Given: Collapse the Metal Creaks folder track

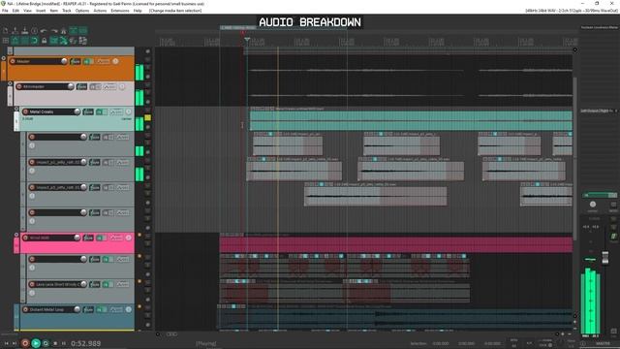Looking at the screenshot, I should click(x=16, y=109).
